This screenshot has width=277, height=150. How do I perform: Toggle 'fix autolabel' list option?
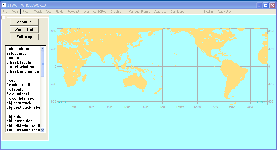18,94
